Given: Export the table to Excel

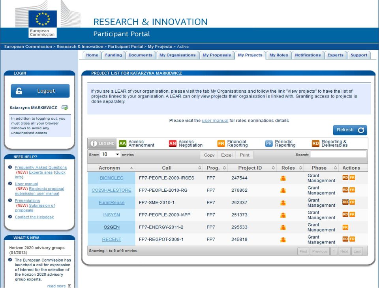Looking at the screenshot, I should [x=227, y=155].
